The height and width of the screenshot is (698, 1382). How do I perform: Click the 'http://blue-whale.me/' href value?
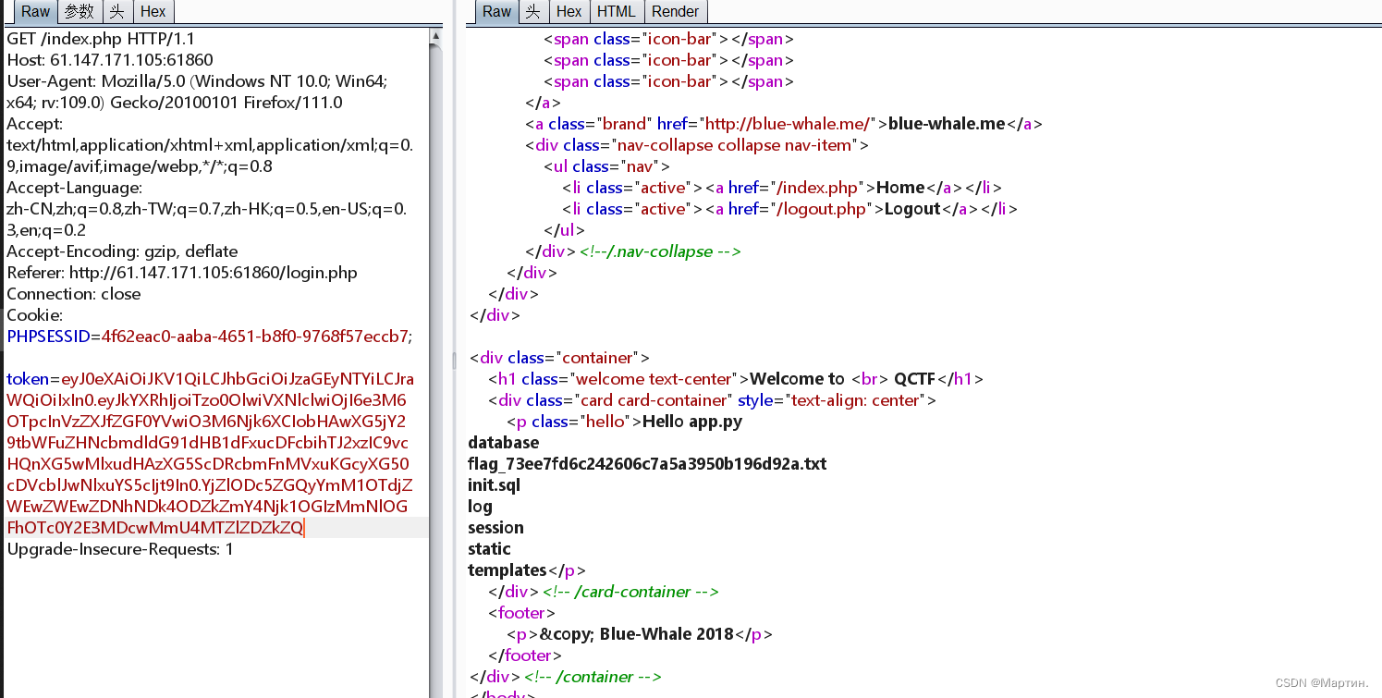788,124
